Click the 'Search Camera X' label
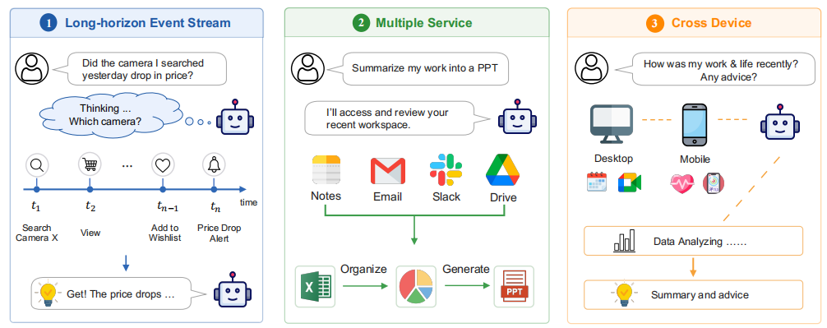This screenshot has width=827, height=328. click(x=37, y=233)
